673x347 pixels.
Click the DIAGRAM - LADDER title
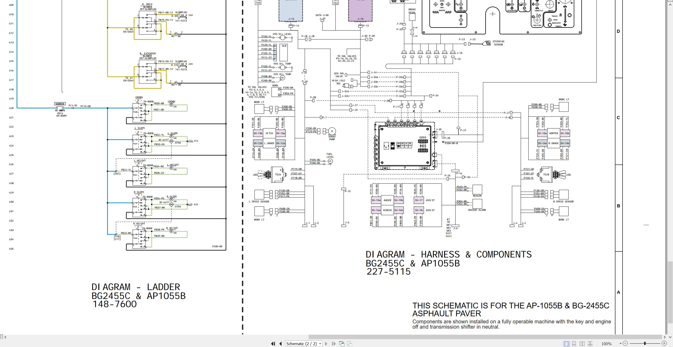click(136, 287)
